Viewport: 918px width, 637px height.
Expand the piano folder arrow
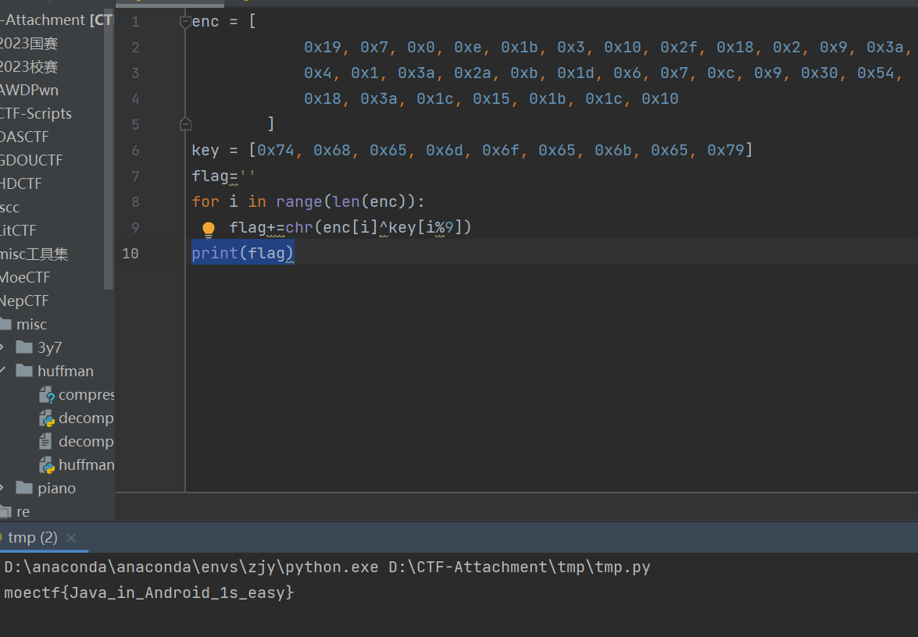[x=3, y=489]
